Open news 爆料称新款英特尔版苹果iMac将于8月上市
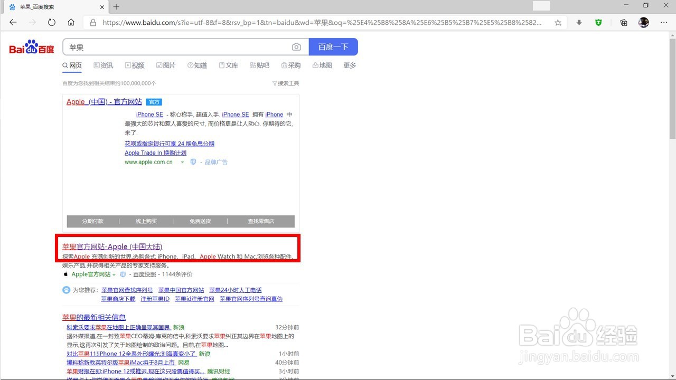This screenshot has height=380, width=676. point(120,363)
